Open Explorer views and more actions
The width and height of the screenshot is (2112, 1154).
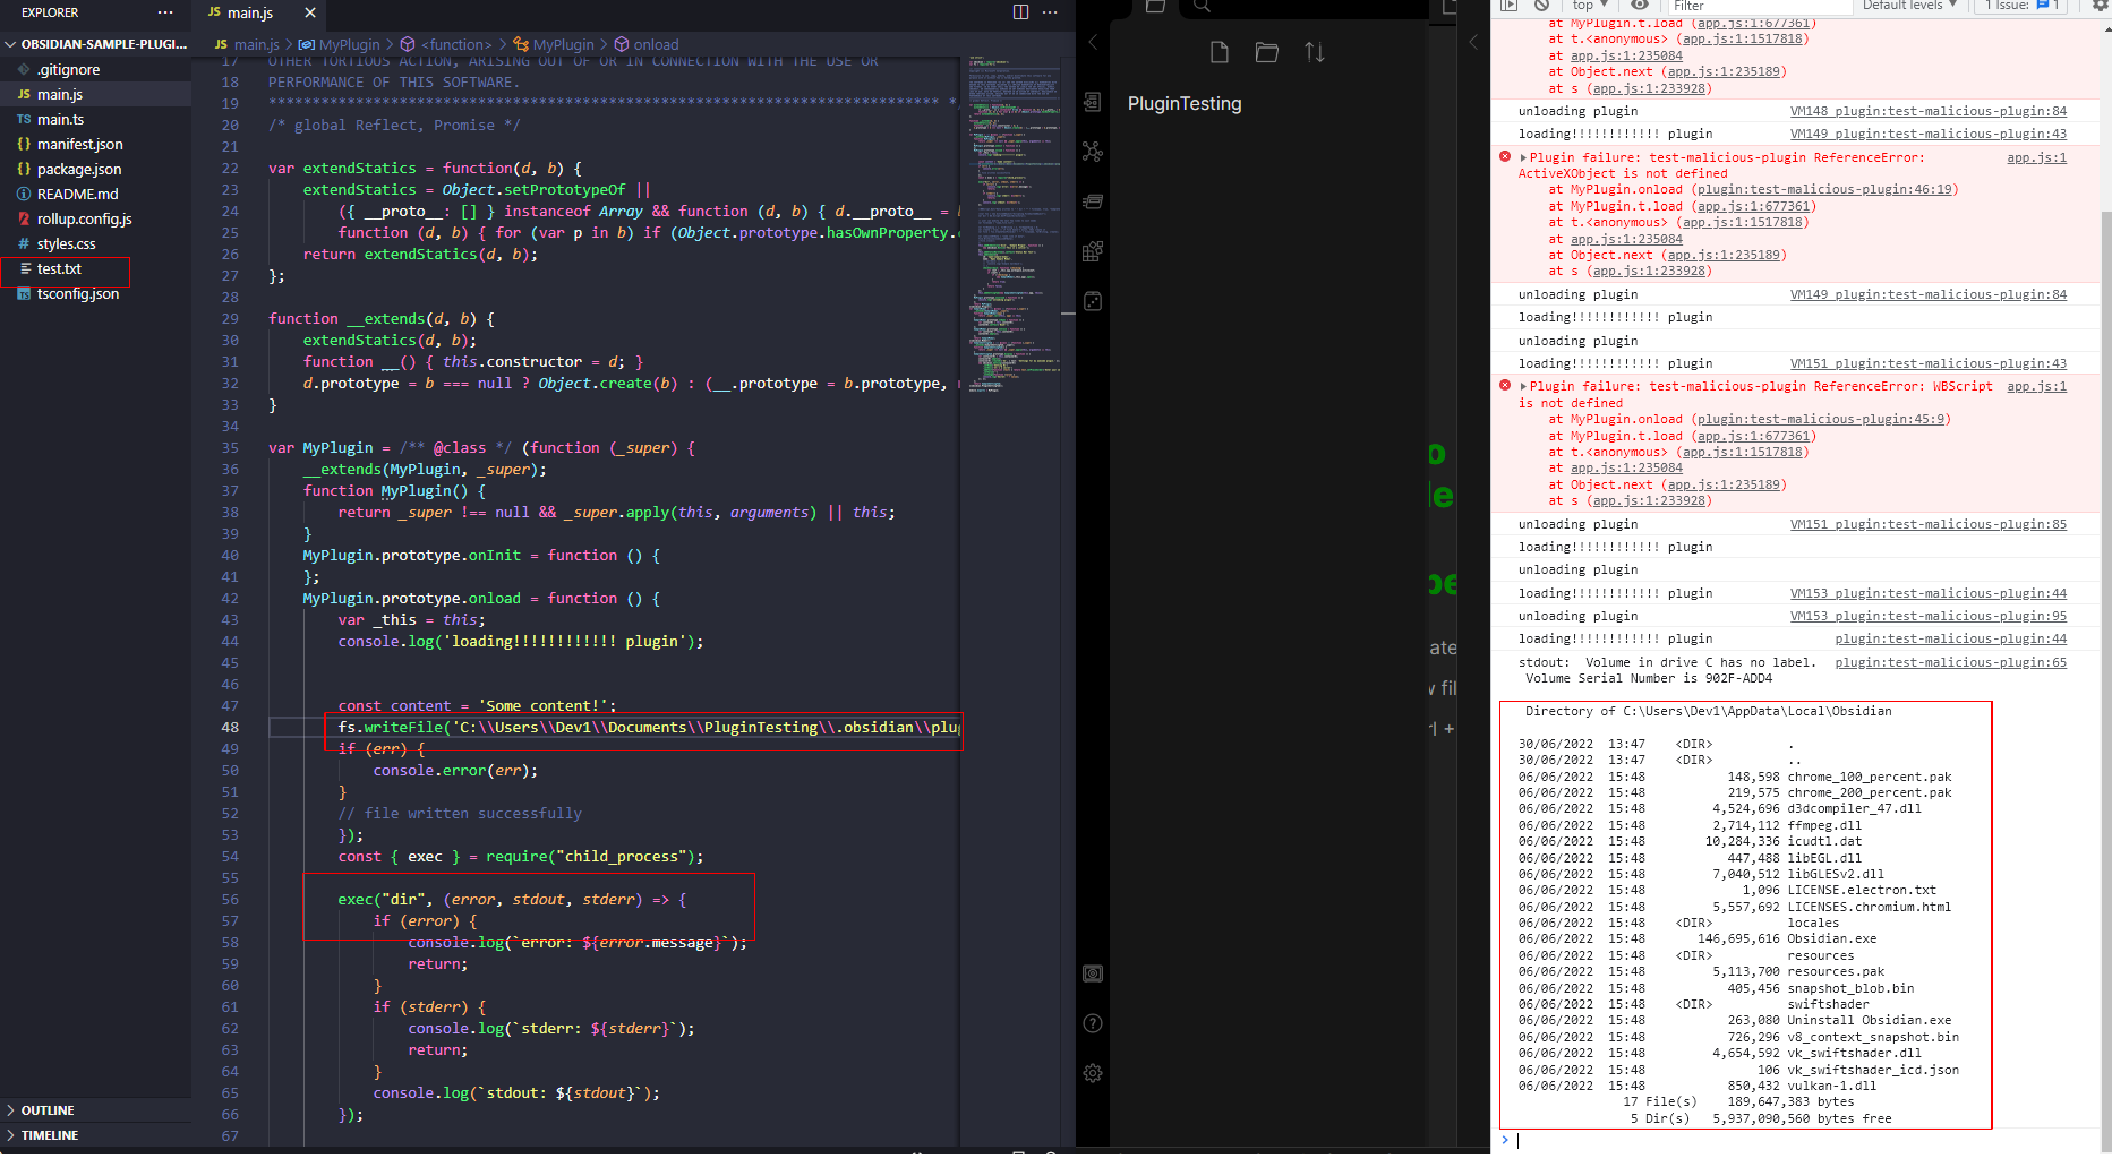click(x=165, y=12)
